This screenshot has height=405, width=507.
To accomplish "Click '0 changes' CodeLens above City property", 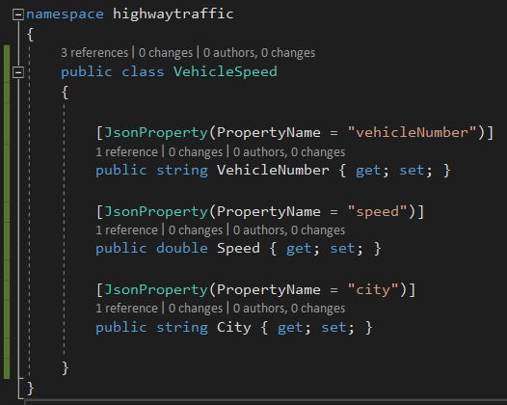I will click(x=196, y=309).
